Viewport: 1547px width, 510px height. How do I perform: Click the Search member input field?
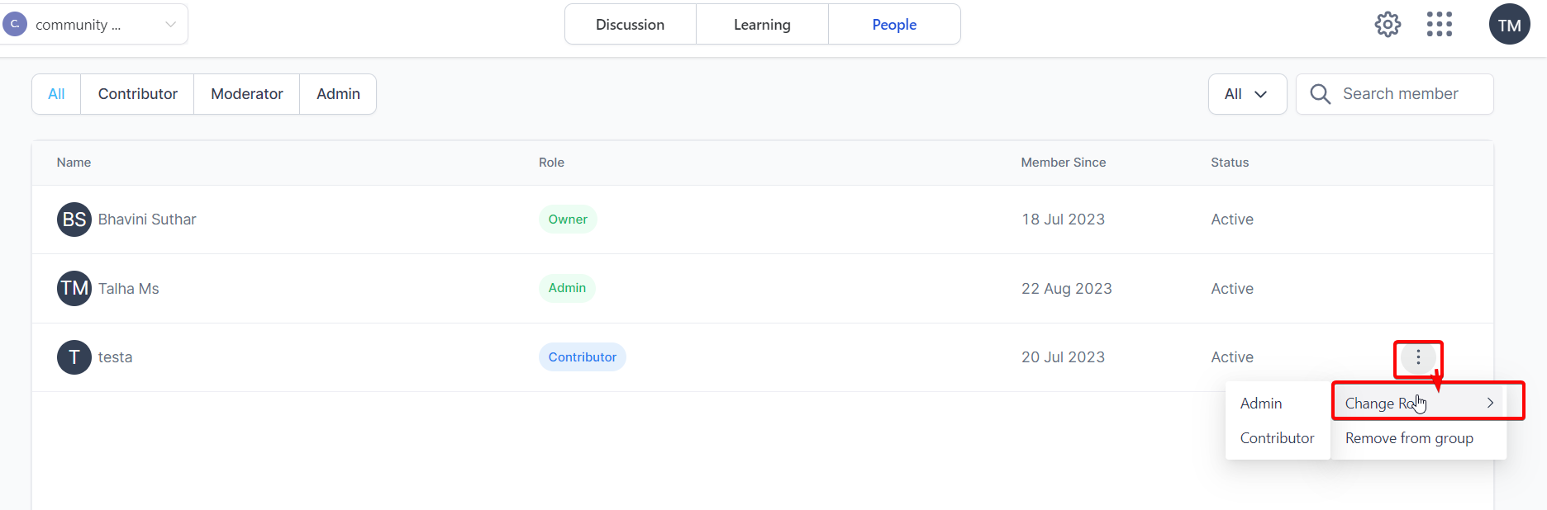coord(1395,94)
